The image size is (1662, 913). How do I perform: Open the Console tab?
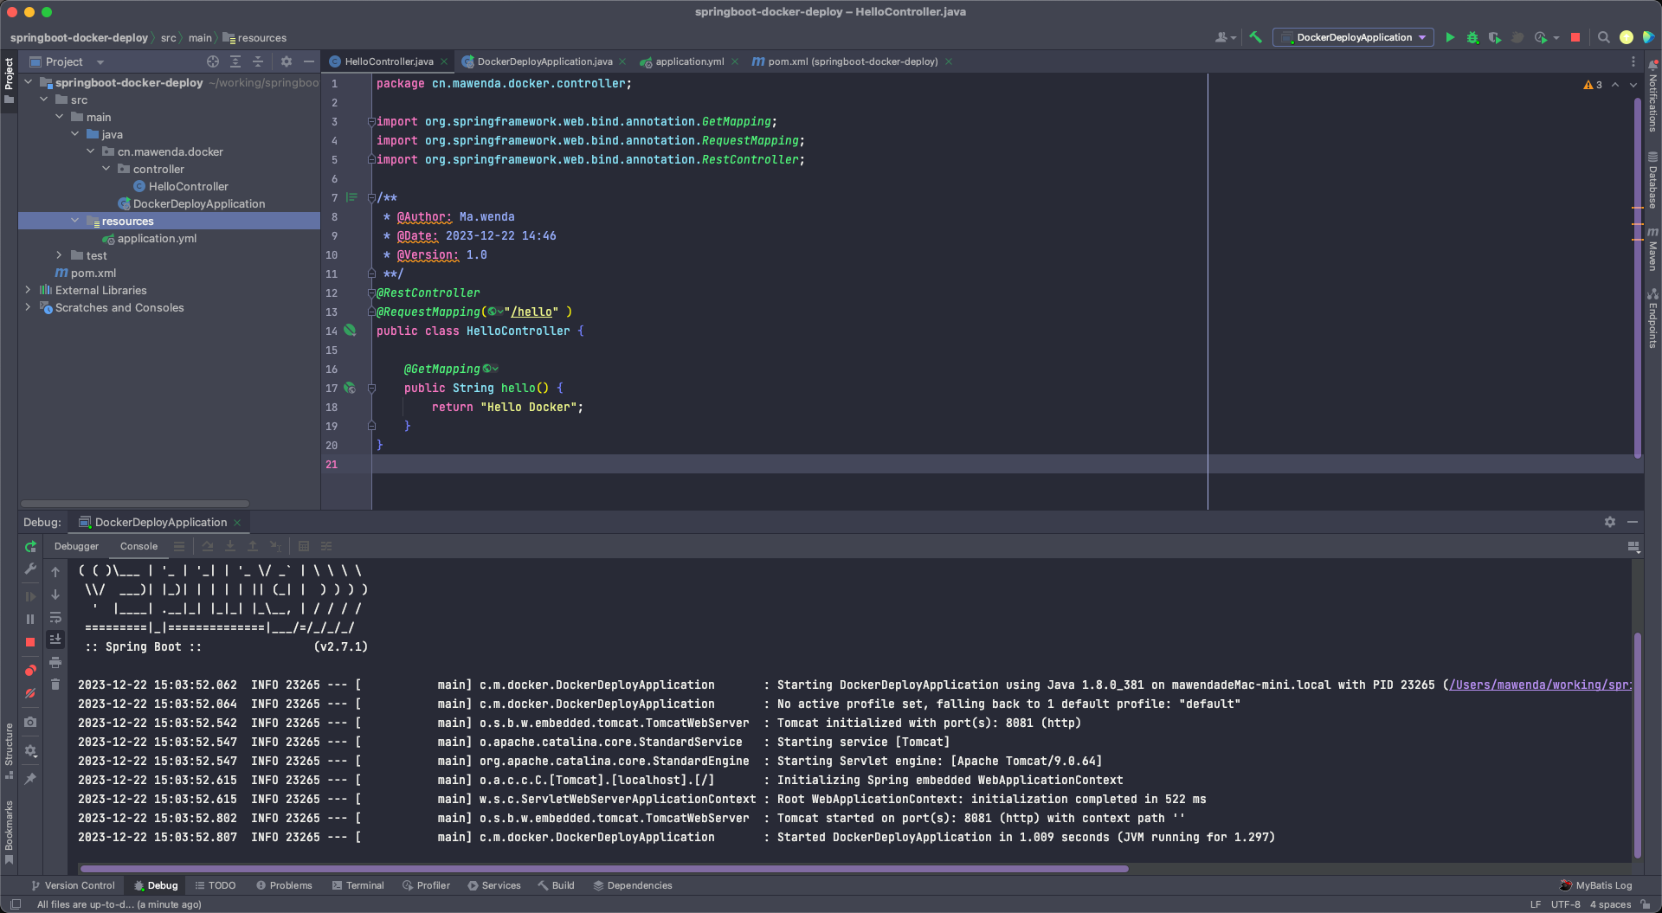pyautogui.click(x=138, y=546)
